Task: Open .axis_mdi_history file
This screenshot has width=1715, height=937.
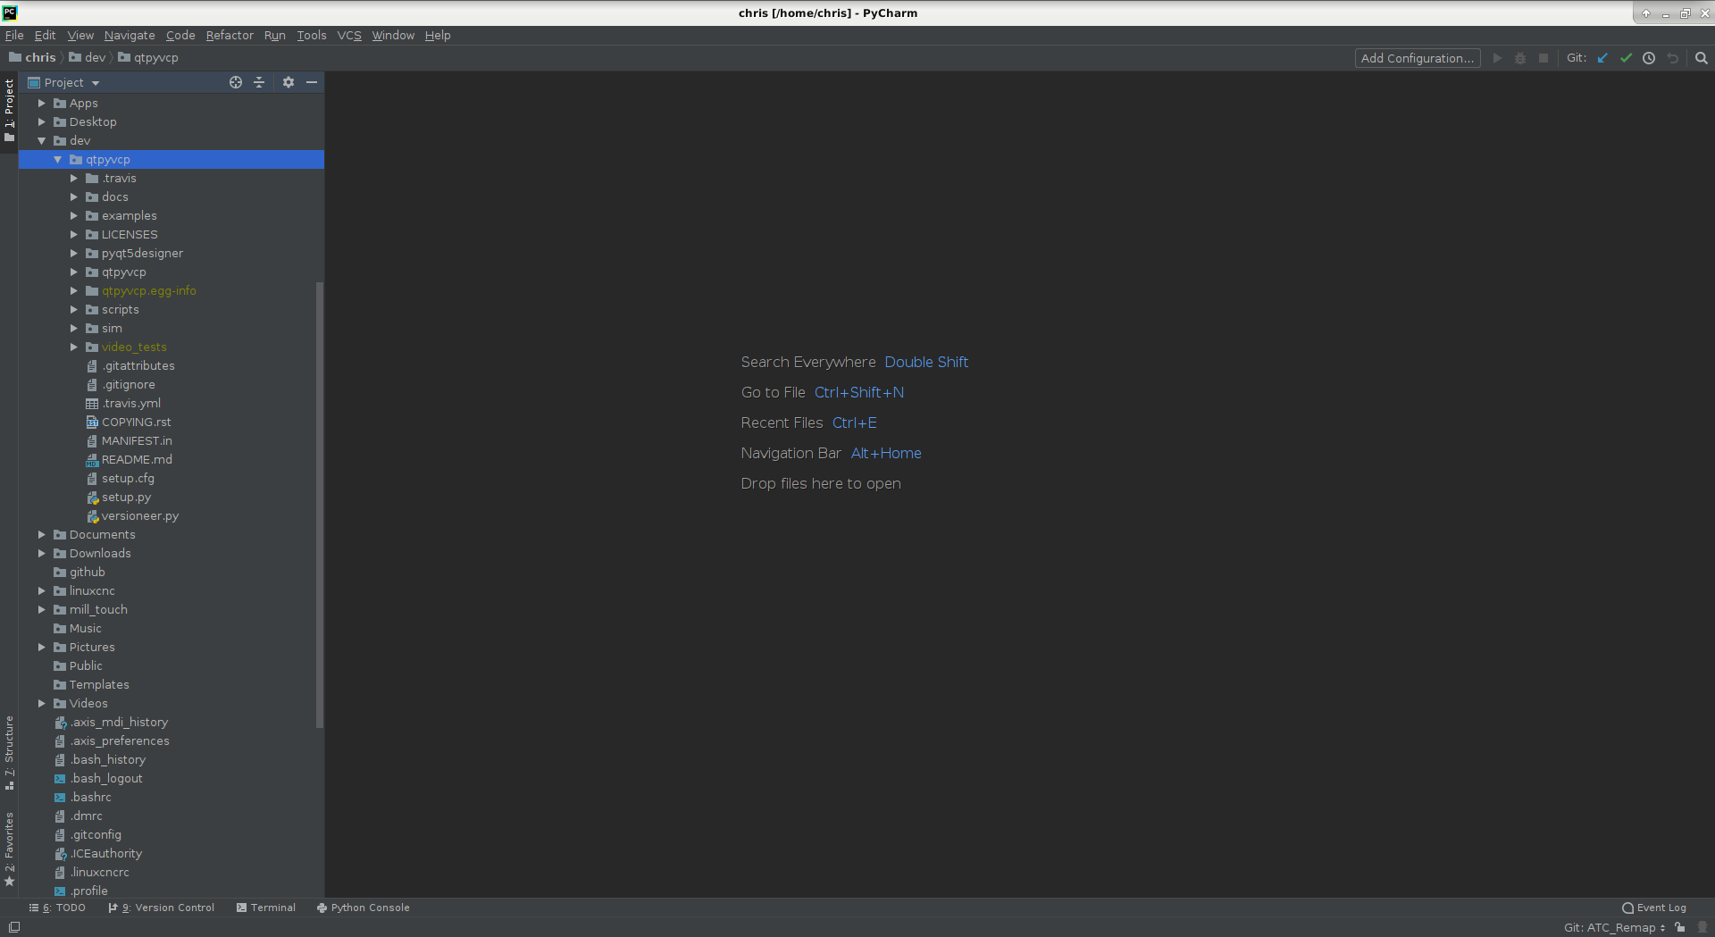Action: tap(119, 723)
